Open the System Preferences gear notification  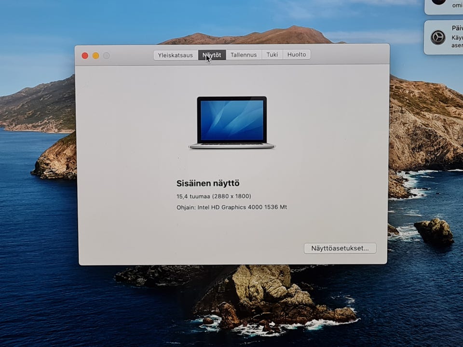click(x=444, y=37)
